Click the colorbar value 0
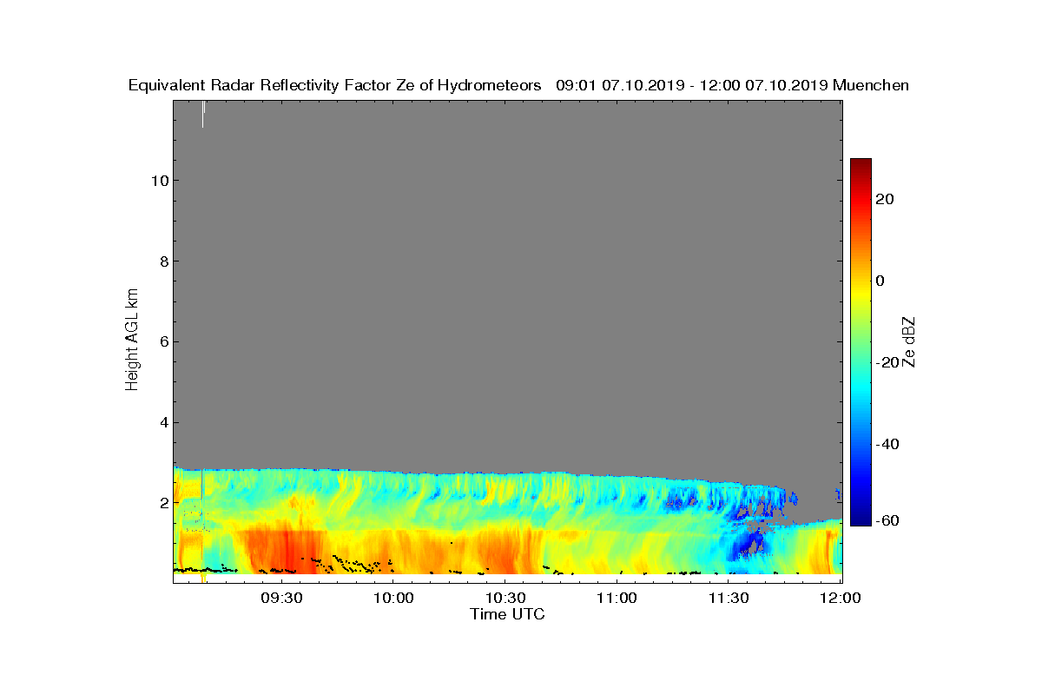 click(x=880, y=281)
